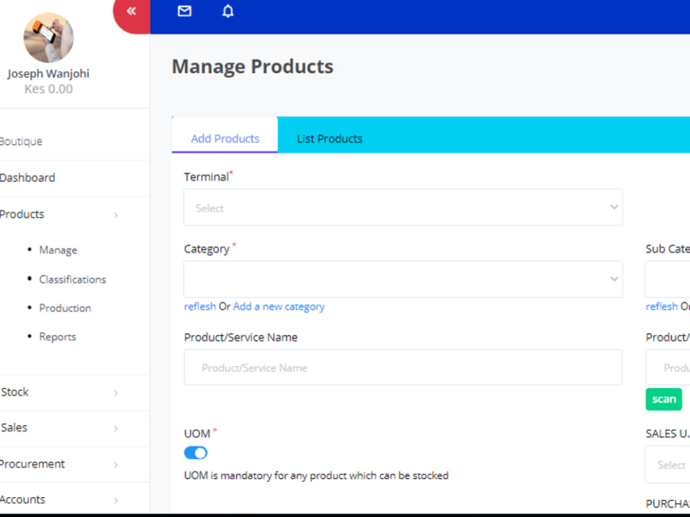Open the notifications bell
The width and height of the screenshot is (690, 517).
[x=228, y=11]
